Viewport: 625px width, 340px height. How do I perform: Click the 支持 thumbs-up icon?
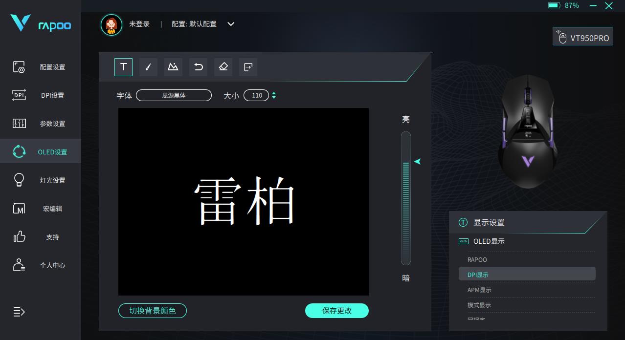[x=19, y=237]
